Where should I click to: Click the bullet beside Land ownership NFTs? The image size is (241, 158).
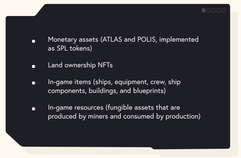coord(34,66)
